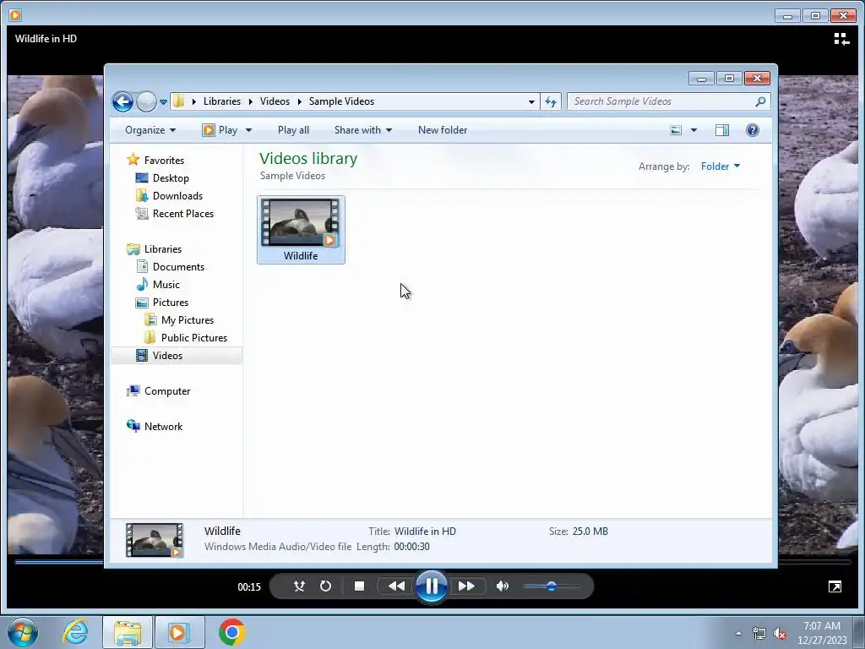Screen dimensions: 865x649
Task: Open Downloads in Favorites
Action: pos(177,196)
